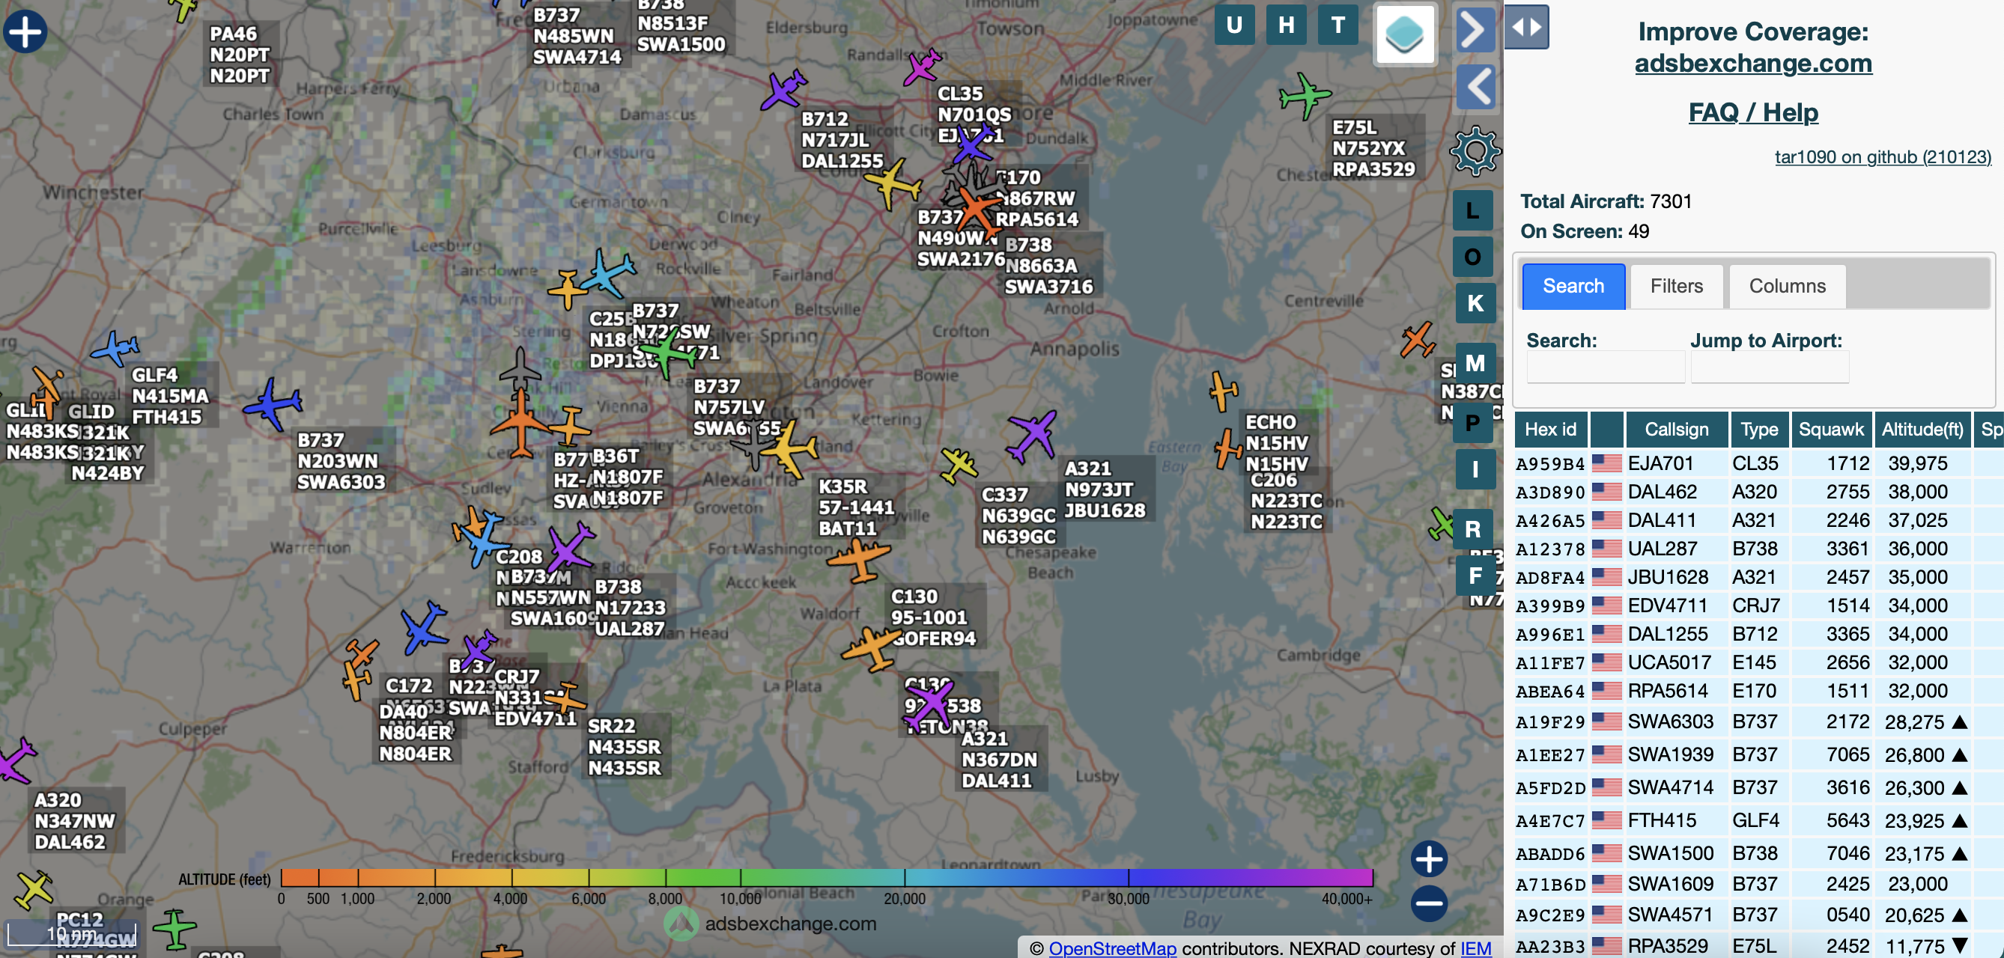The width and height of the screenshot is (2004, 958).
Task: Toggle the U map button
Action: (x=1234, y=25)
